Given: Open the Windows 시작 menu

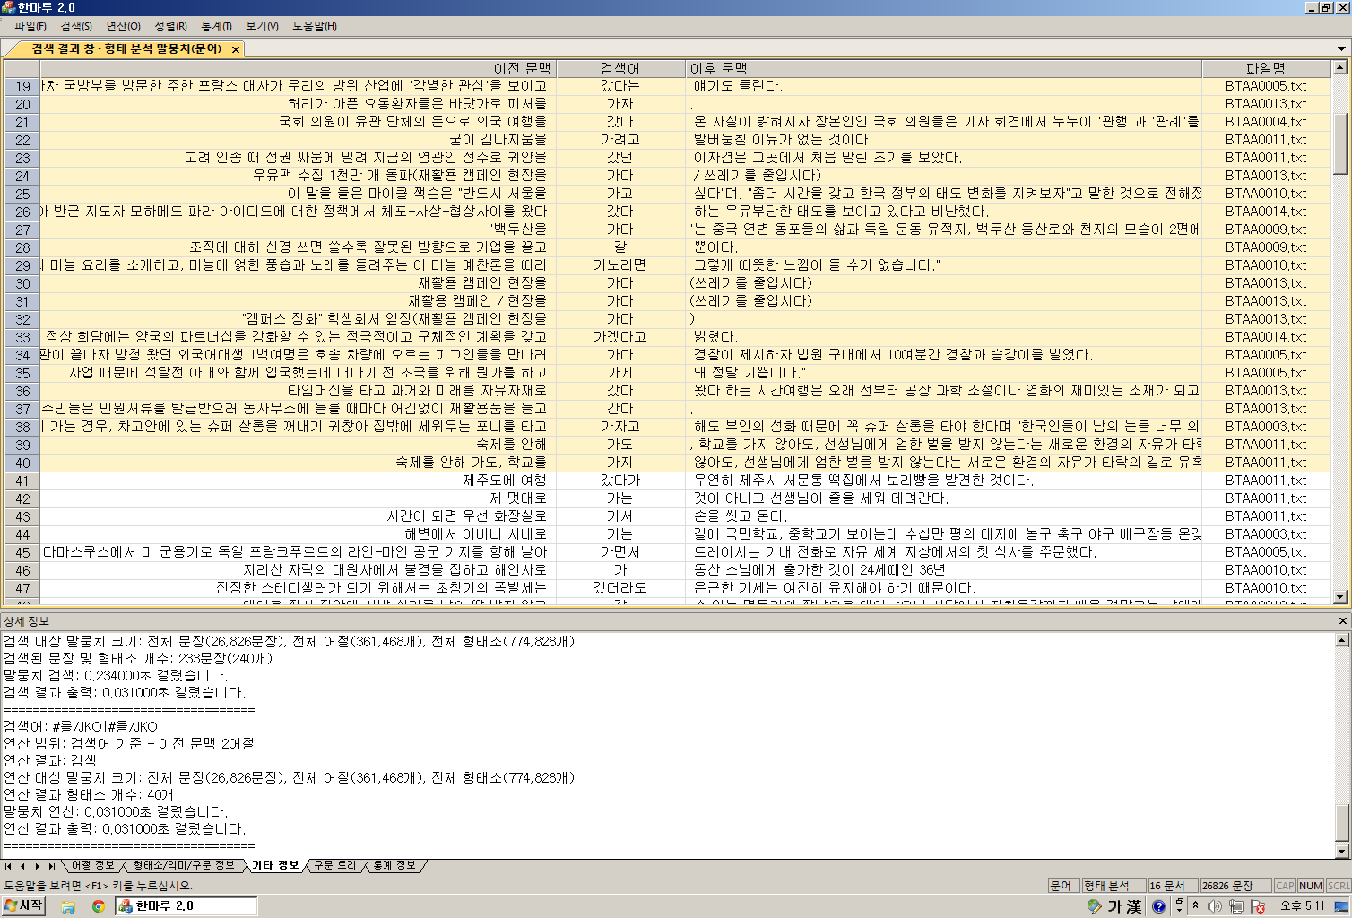Looking at the screenshot, I should coord(23,906).
